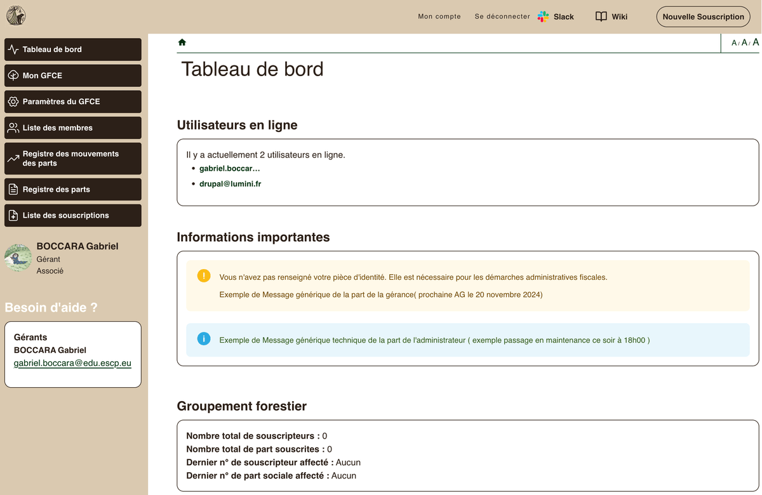
Task: Click the blue information icon
Action: pos(204,339)
